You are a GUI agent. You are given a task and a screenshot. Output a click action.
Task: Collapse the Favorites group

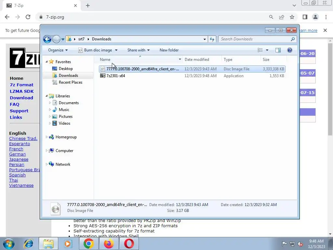click(47, 62)
